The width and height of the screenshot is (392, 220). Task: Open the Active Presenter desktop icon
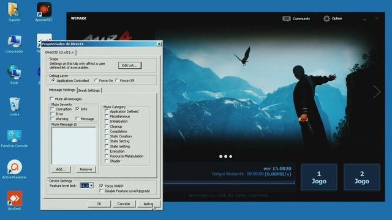[14, 169]
